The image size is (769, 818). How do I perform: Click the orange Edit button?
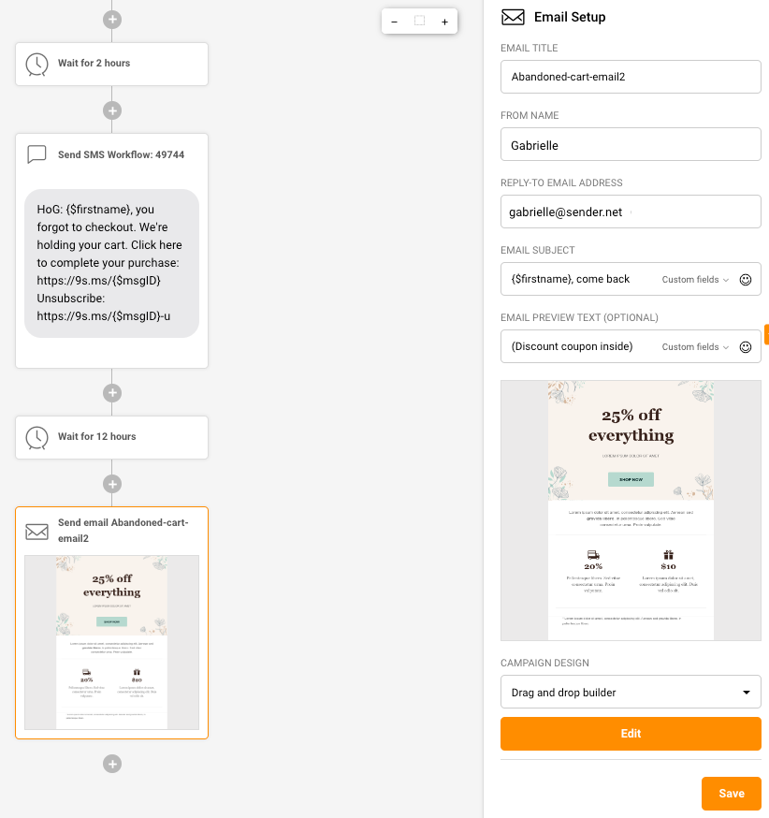[631, 734]
